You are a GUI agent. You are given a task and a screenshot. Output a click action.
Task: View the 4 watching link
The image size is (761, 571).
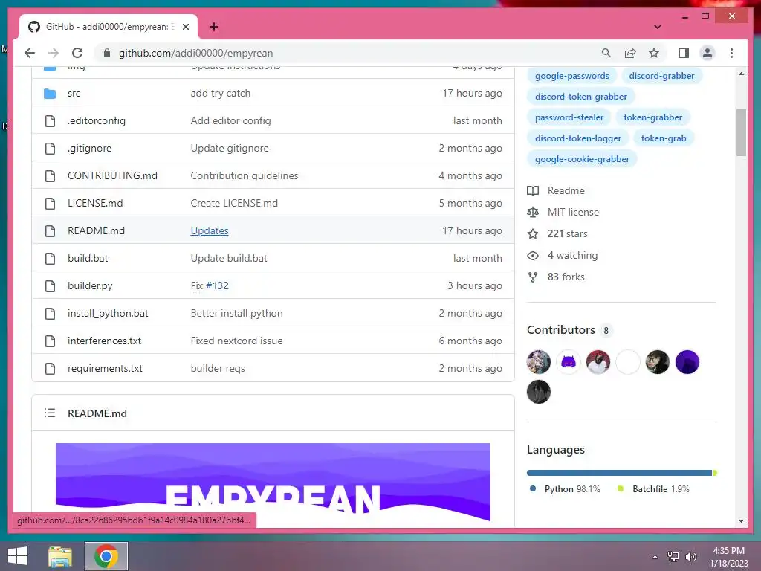click(x=563, y=256)
